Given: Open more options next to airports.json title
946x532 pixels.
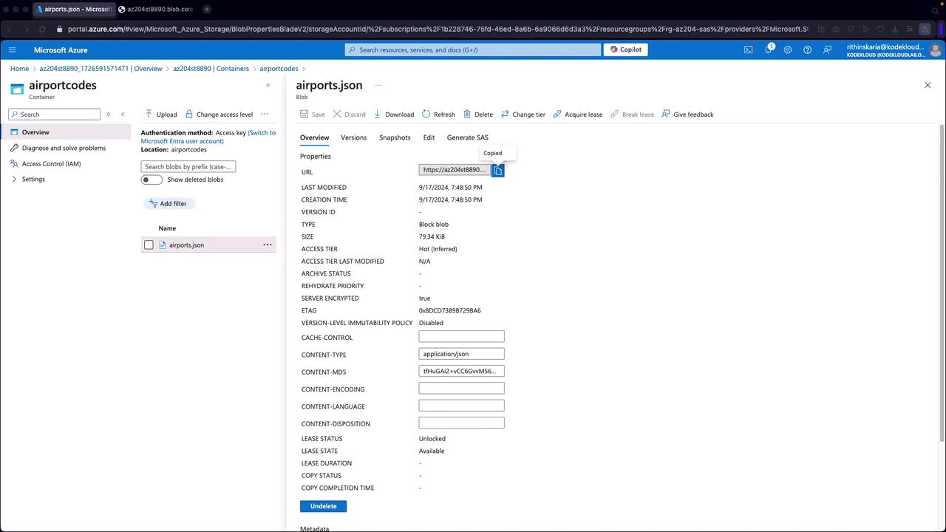Looking at the screenshot, I should point(378,85).
